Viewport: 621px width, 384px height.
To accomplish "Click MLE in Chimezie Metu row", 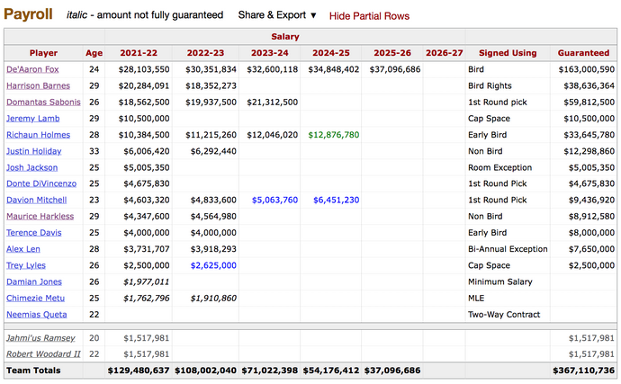I will 476,298.
